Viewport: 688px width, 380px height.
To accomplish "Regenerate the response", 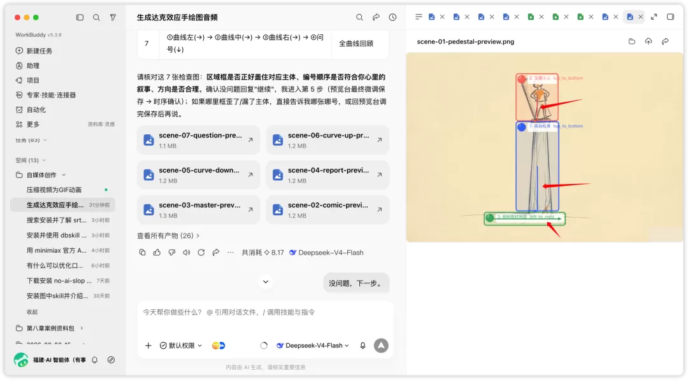I will tap(201, 253).
